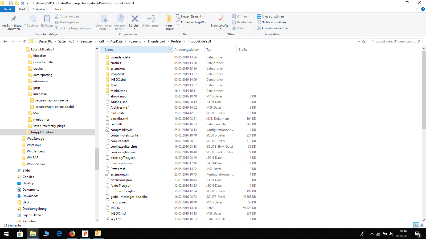Click the file list vertical scrollbar

pos(424,90)
